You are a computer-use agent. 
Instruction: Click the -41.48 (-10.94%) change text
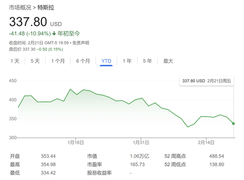[30, 34]
